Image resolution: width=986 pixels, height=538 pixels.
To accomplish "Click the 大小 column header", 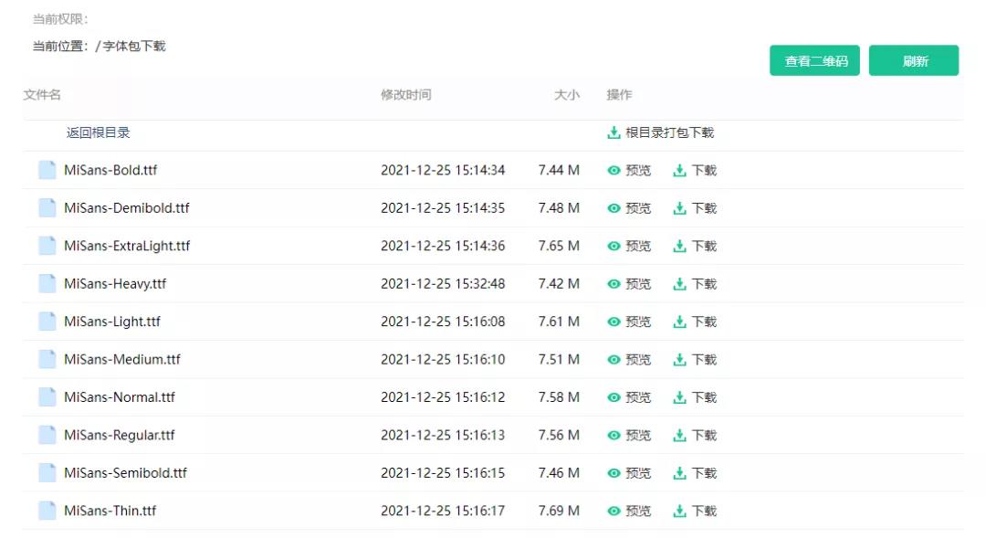I will (x=567, y=95).
